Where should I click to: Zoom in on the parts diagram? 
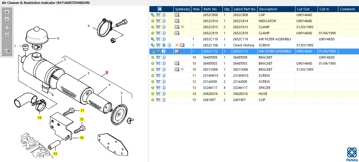click(x=7, y=12)
